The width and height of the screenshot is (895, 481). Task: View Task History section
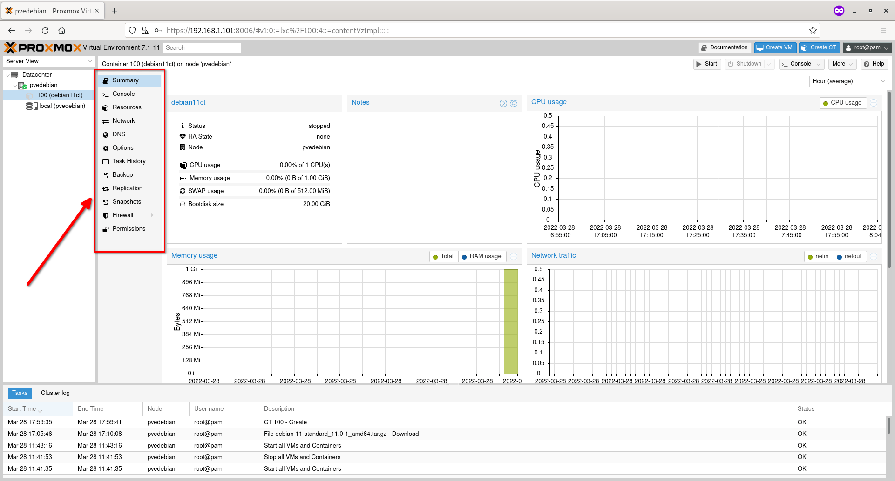[x=129, y=161]
